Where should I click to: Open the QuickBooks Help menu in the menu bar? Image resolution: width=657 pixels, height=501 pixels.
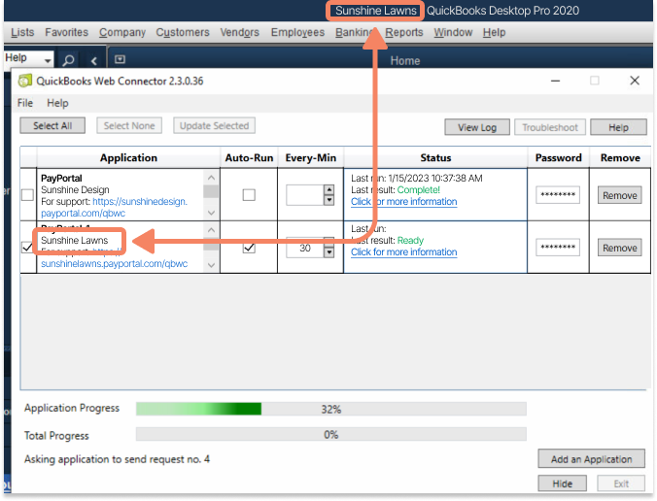[x=494, y=32]
